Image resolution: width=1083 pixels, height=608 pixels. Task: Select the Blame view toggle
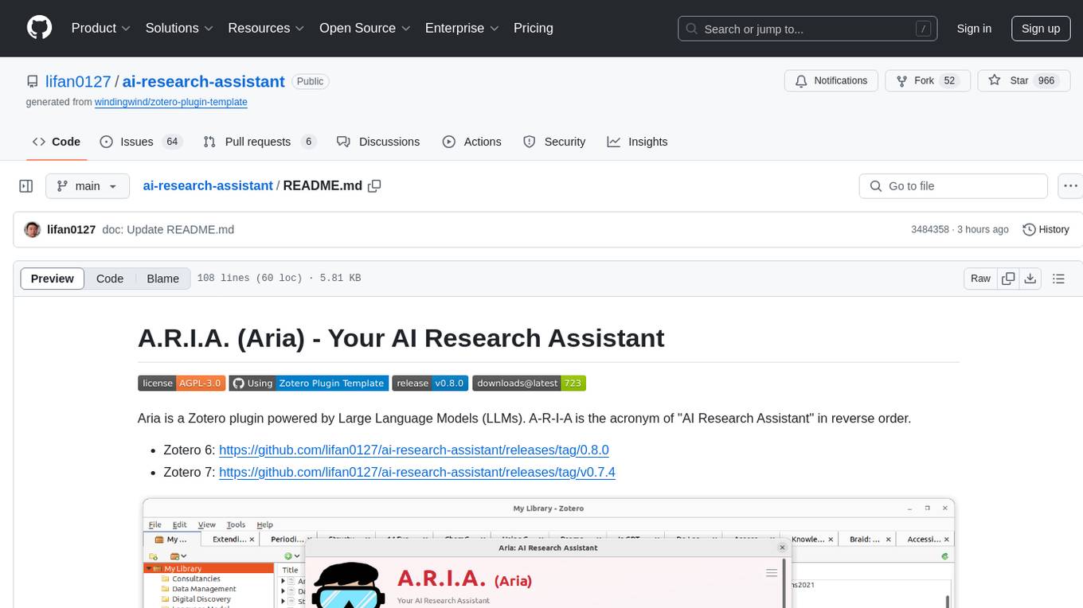tap(162, 279)
